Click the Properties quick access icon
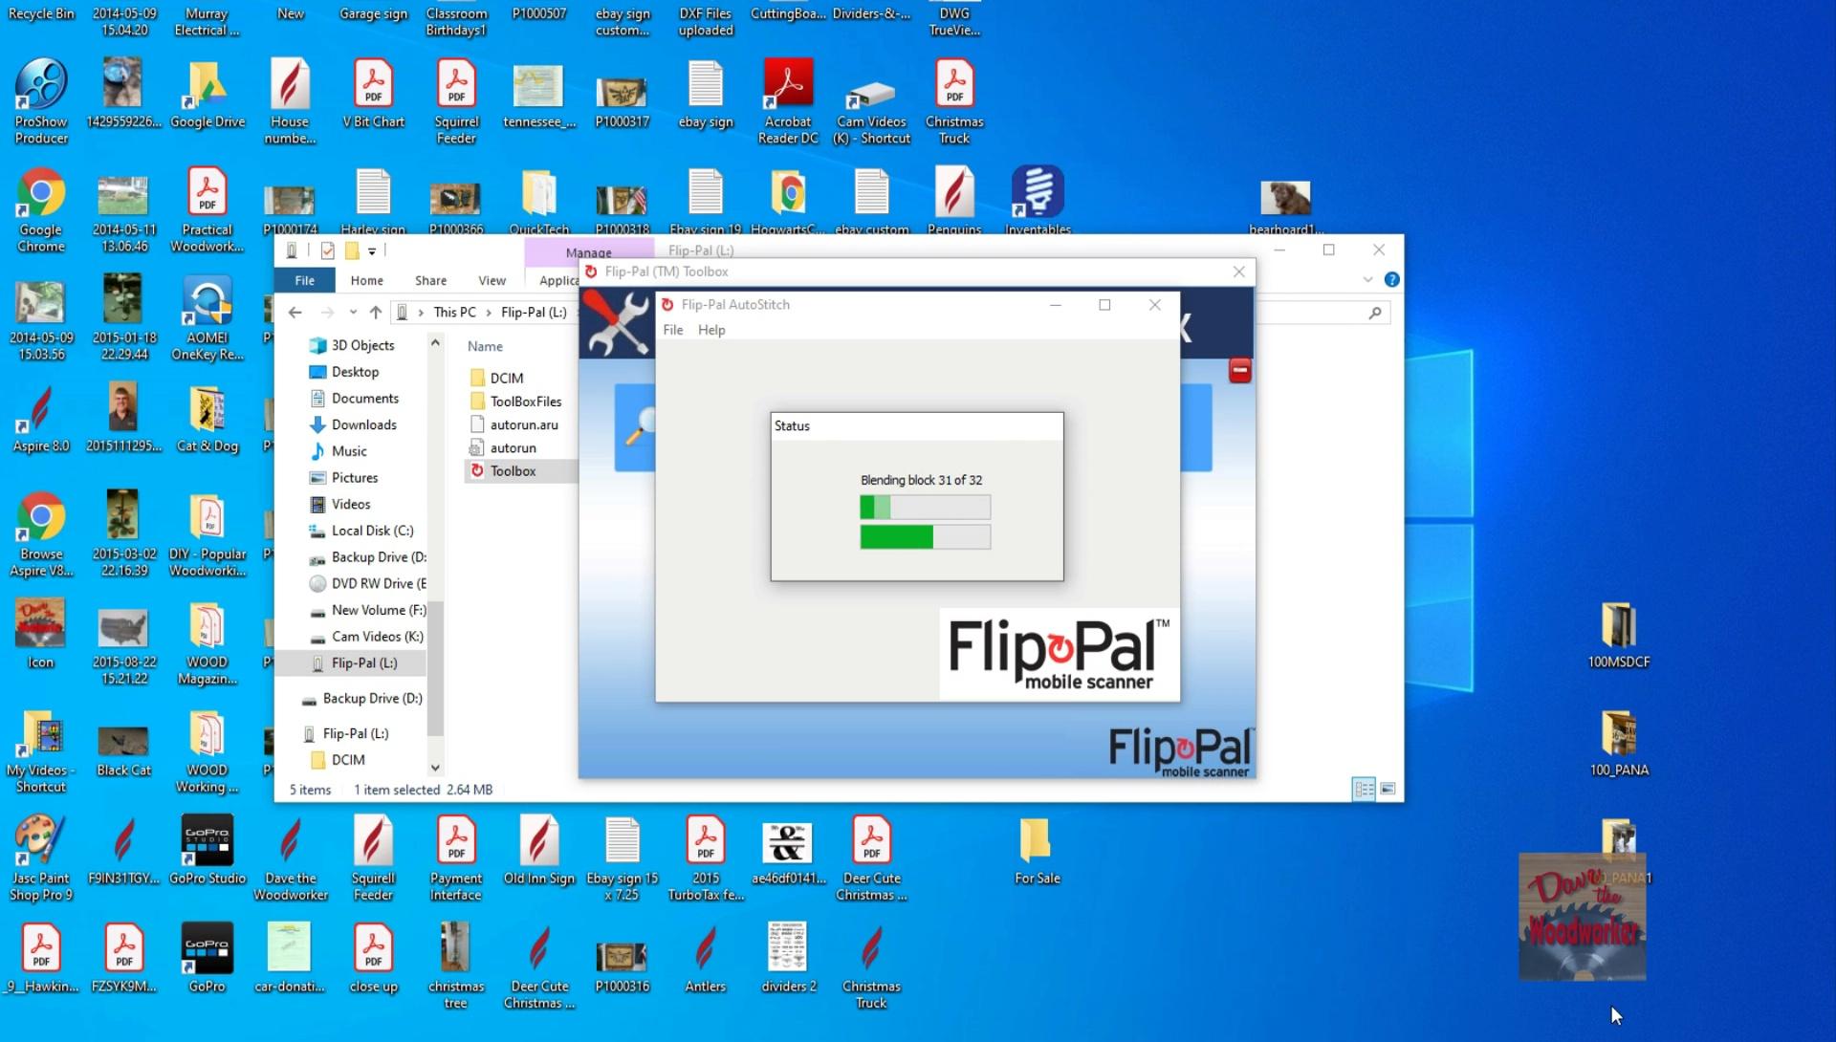Screen dimensions: 1836x1042 coord(328,250)
